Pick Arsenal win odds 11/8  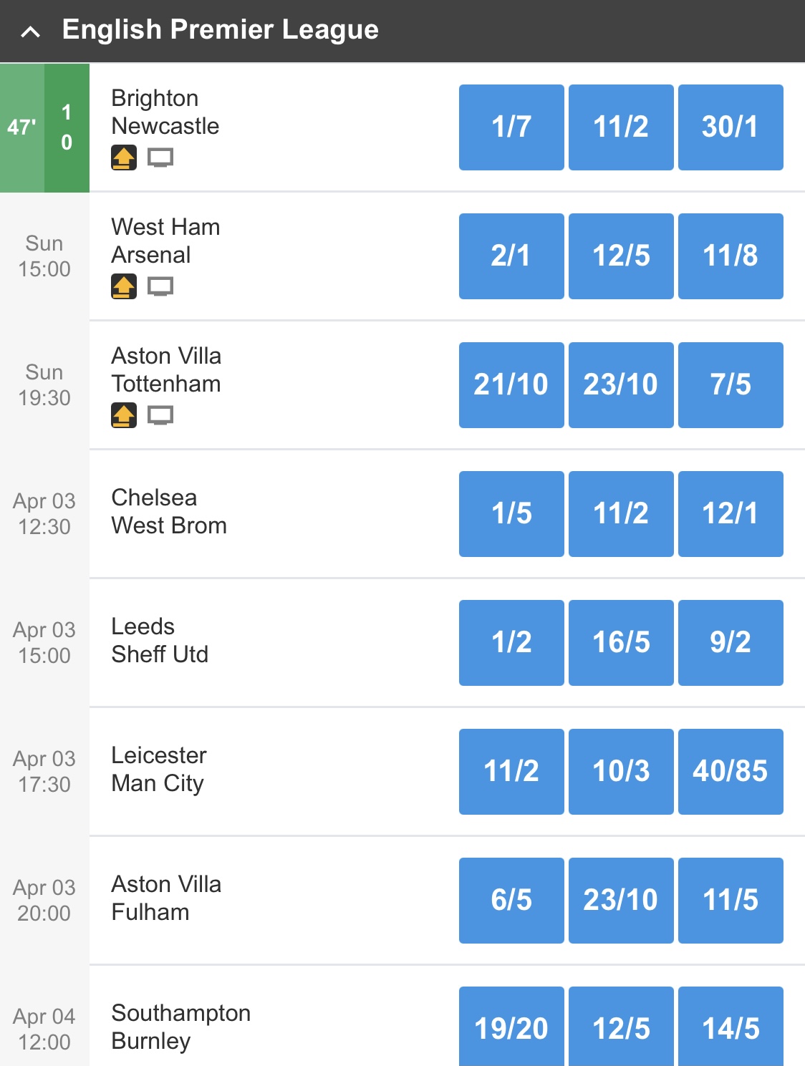[731, 256]
